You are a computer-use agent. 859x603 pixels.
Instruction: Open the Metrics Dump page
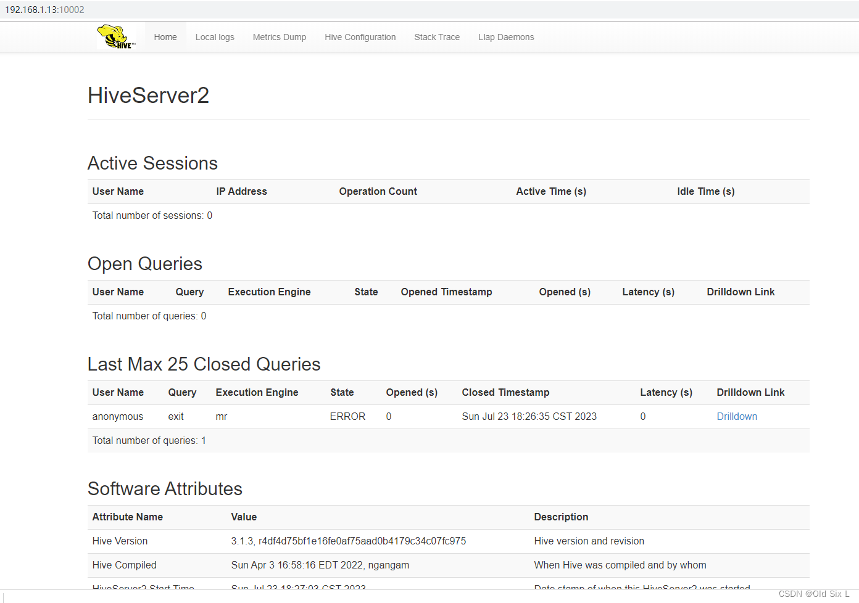pyautogui.click(x=280, y=37)
